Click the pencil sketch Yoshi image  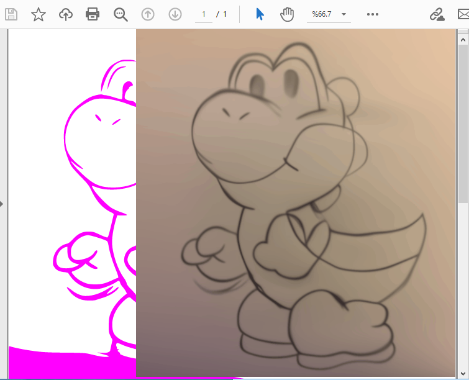tap(296, 203)
